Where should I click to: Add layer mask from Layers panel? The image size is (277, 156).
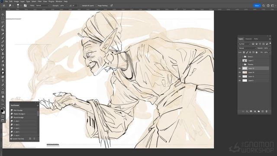(x=251, y=111)
